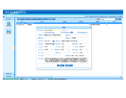Click the server connection icon in the status bar
126x98 pixels.
click(x=4, y=79)
